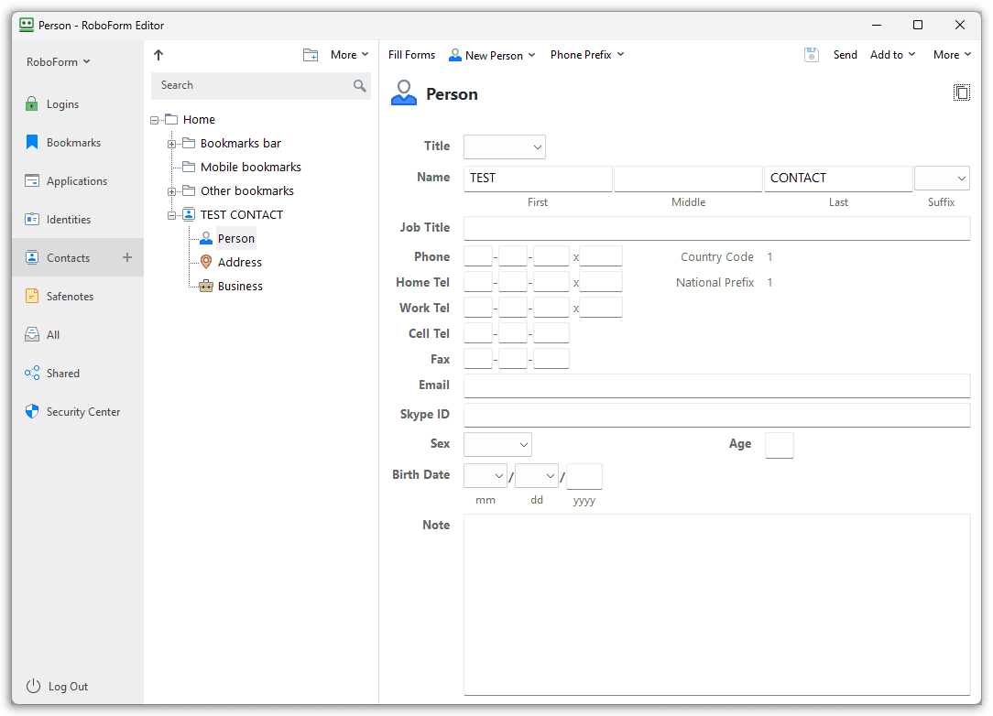Click the Skype ID field
Image resolution: width=993 pixels, height=716 pixels.
point(717,415)
